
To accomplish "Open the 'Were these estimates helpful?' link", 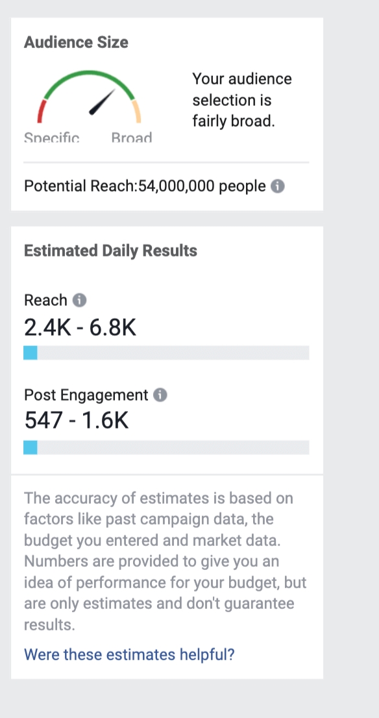I will (129, 654).
